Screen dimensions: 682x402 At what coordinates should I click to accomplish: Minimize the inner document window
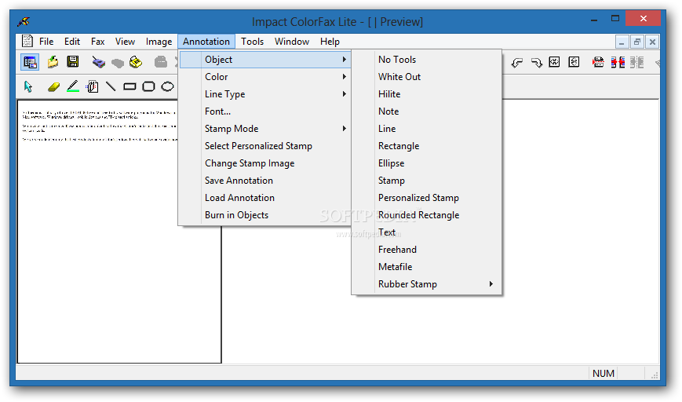[622, 42]
